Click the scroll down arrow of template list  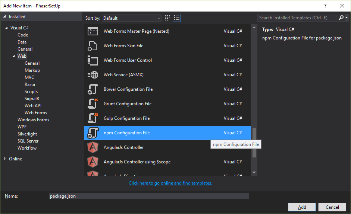pyautogui.click(x=254, y=172)
